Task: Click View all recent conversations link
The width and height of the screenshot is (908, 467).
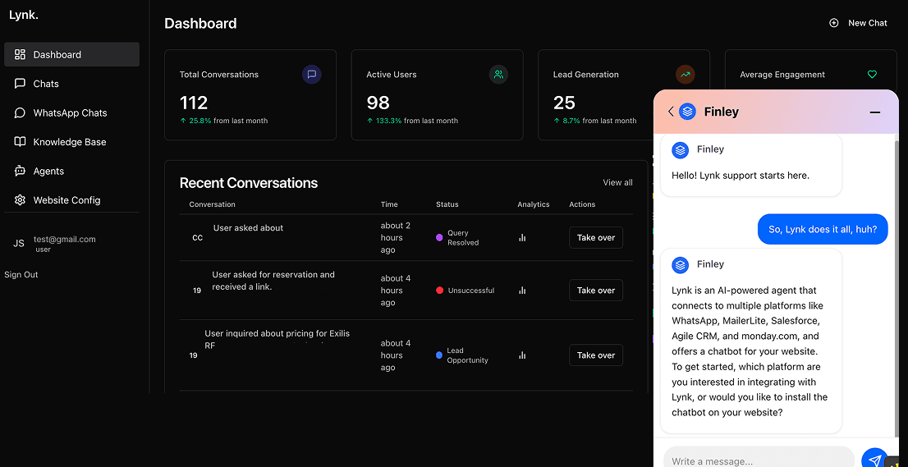Action: 617,182
